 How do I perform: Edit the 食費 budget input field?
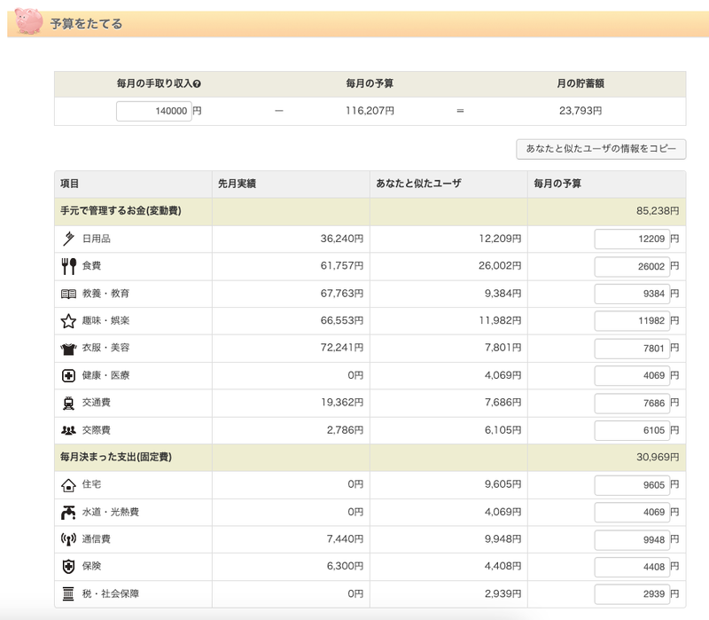tap(630, 266)
